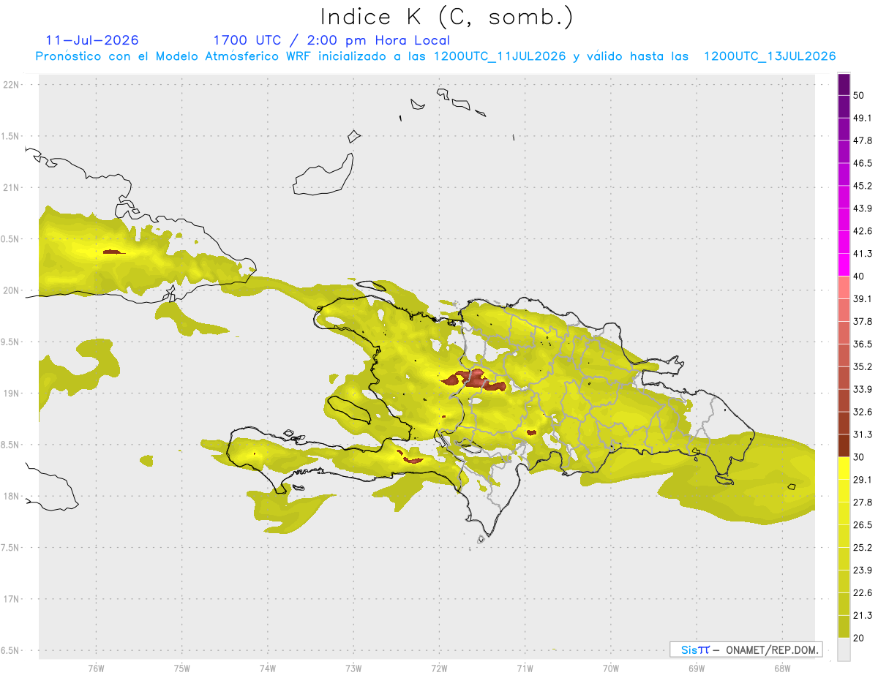The image size is (878, 678).
Task: Click the "18N" latitude label
Action: click(12, 496)
